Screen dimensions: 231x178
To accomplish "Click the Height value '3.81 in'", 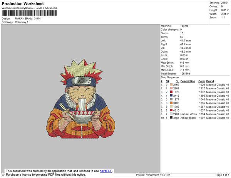I will click(225, 10).
